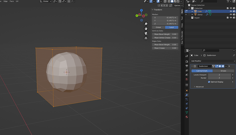This screenshot has width=236, height=135.
Task: Open the Material properties tab
Action: pyautogui.click(x=187, y=117)
